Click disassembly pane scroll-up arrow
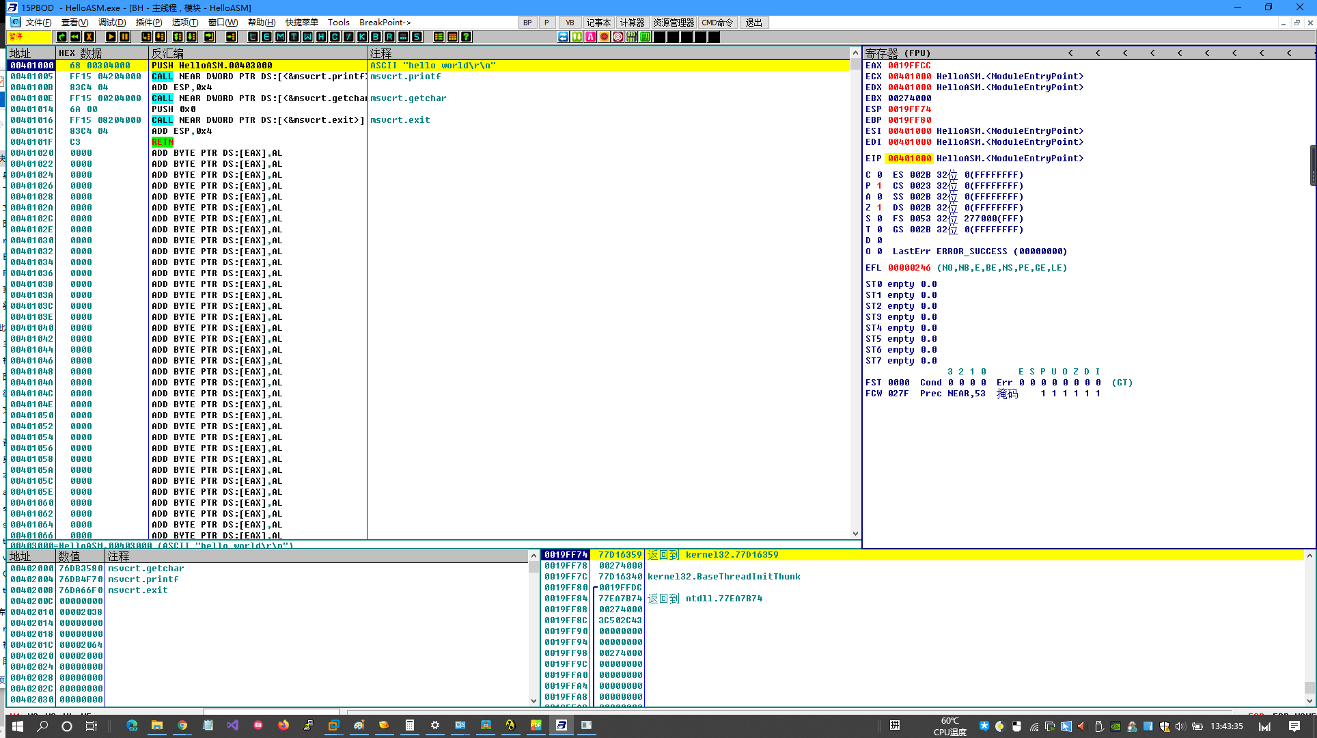Viewport: 1317px width, 738px height. click(855, 53)
